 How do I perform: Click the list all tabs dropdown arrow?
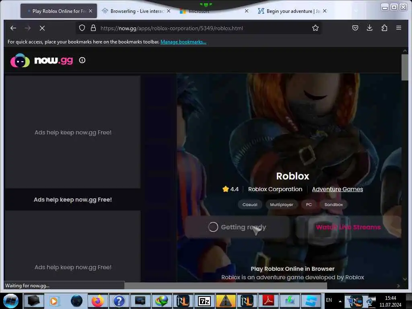pyautogui.click(x=356, y=11)
